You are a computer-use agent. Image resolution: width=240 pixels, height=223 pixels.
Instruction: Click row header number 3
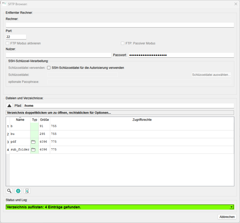(x=8, y=142)
